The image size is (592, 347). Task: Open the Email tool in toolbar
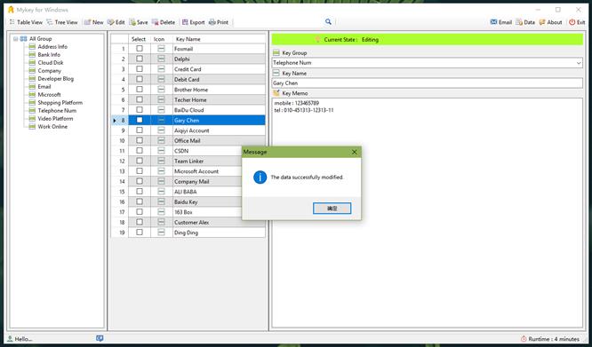(x=501, y=22)
